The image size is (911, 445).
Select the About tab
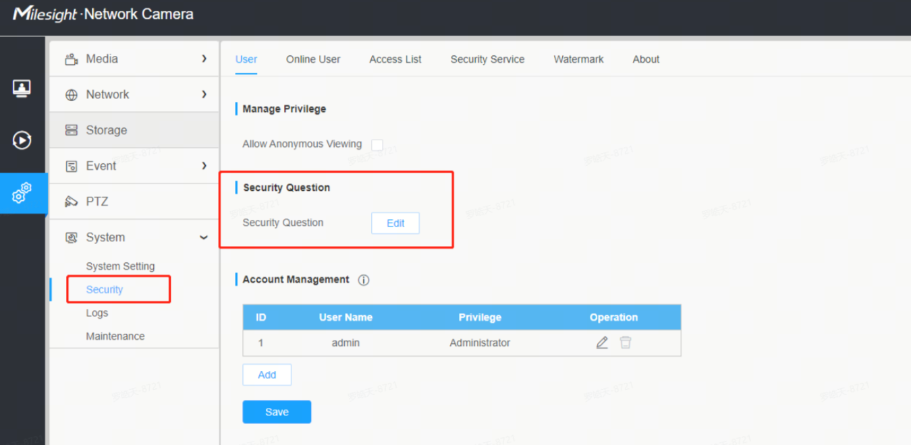(x=646, y=59)
